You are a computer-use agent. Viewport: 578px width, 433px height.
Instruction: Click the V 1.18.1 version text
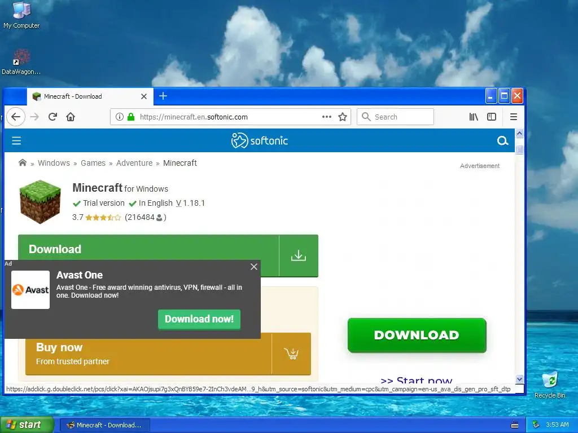(x=190, y=203)
